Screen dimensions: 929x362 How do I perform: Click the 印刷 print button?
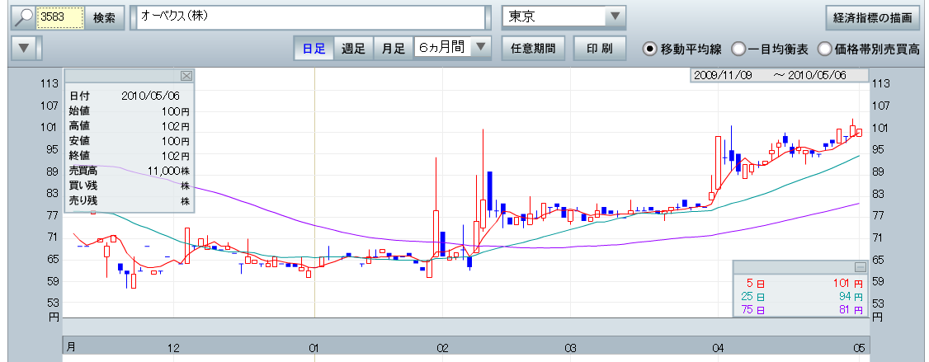point(600,49)
